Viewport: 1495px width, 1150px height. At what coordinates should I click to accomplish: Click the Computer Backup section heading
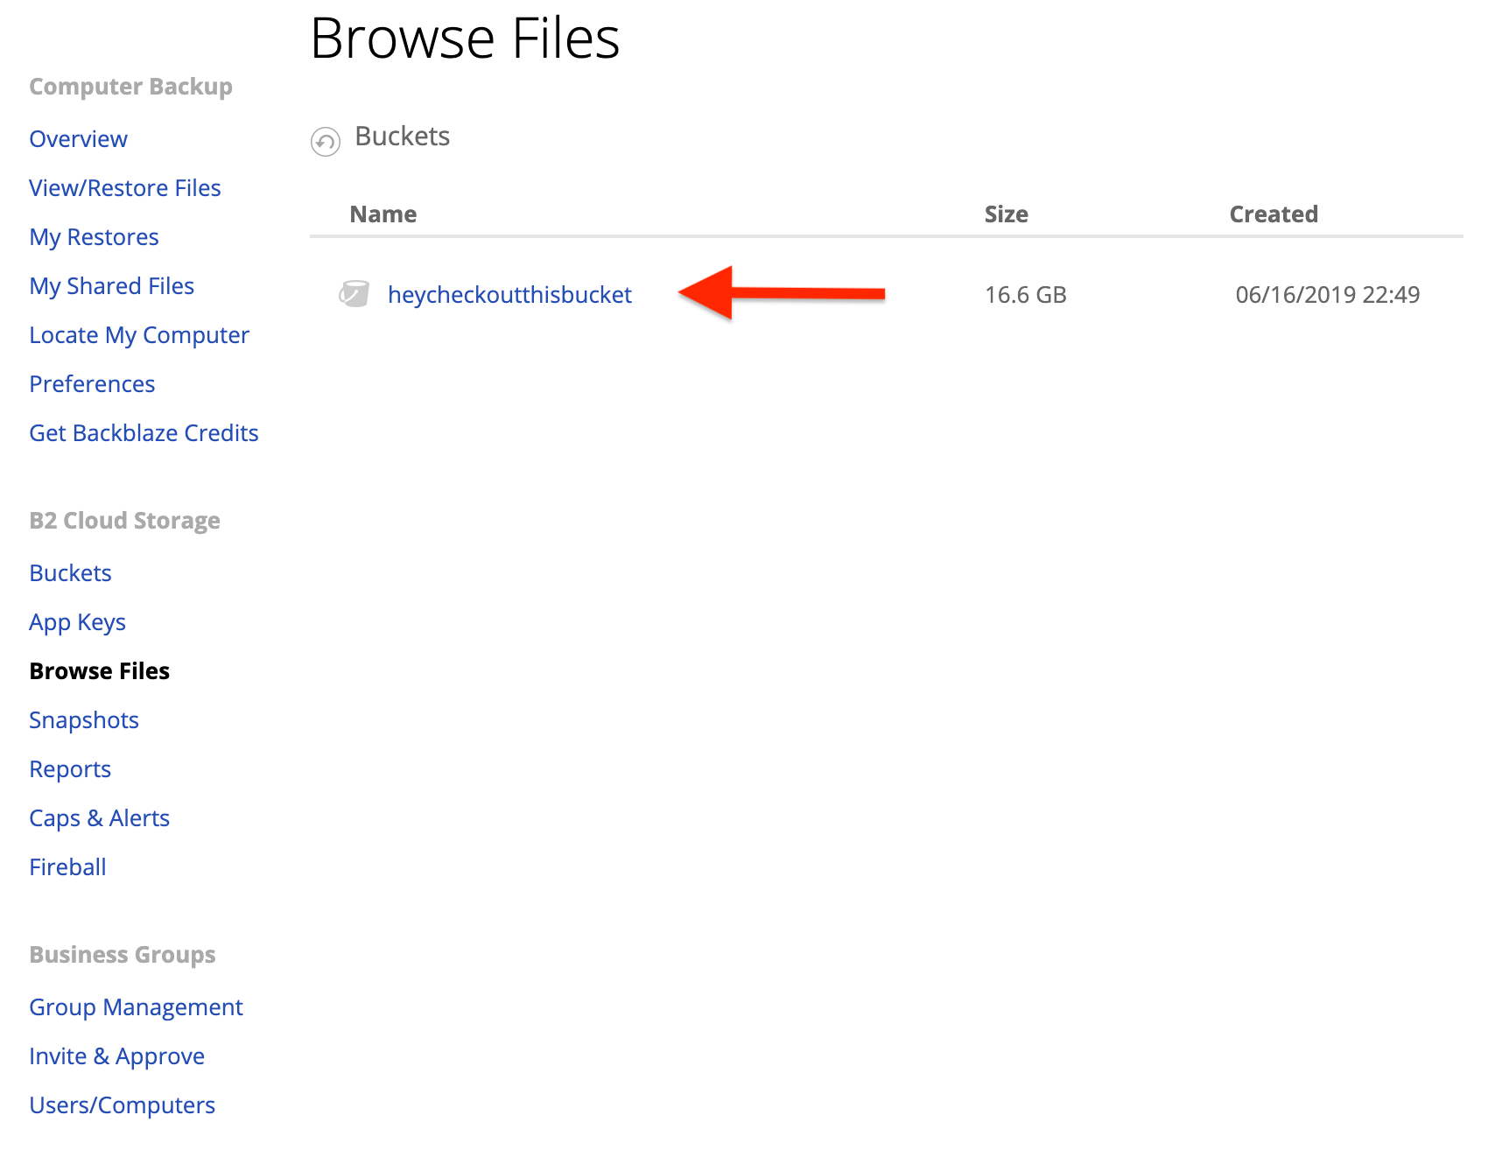130,87
